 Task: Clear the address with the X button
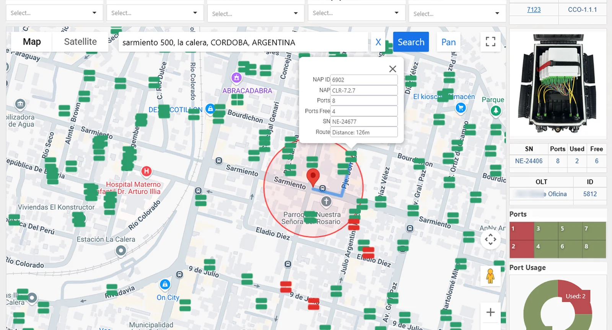(x=378, y=42)
